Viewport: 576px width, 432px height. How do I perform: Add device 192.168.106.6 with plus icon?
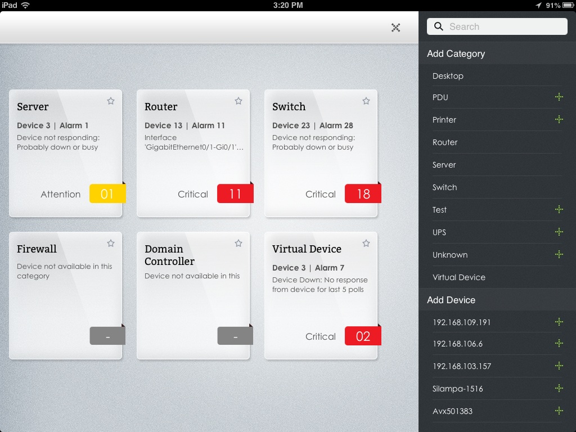[559, 344]
